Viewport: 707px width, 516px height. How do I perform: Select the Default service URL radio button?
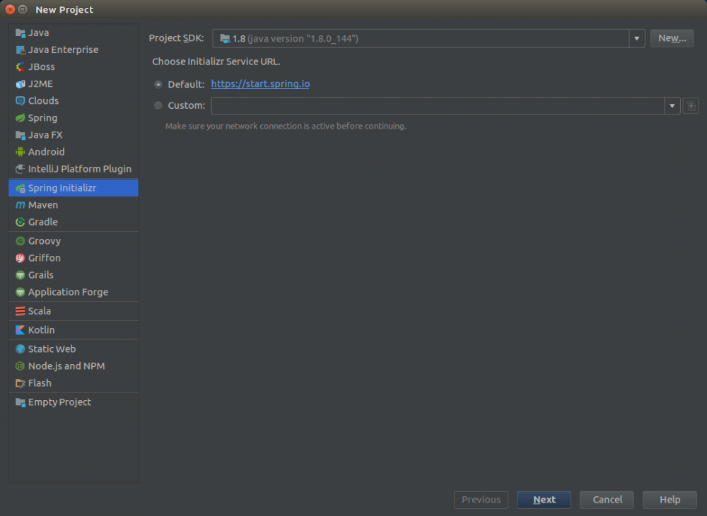pyautogui.click(x=158, y=84)
